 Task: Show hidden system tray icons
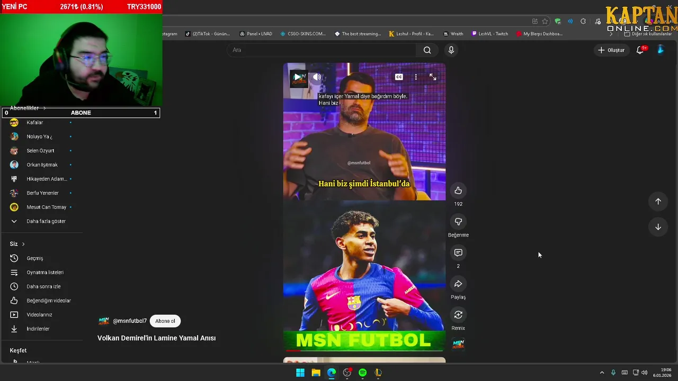tap(602, 373)
